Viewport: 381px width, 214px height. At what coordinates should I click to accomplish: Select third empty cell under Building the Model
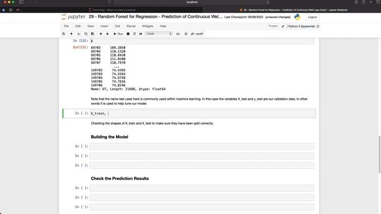pos(202,165)
